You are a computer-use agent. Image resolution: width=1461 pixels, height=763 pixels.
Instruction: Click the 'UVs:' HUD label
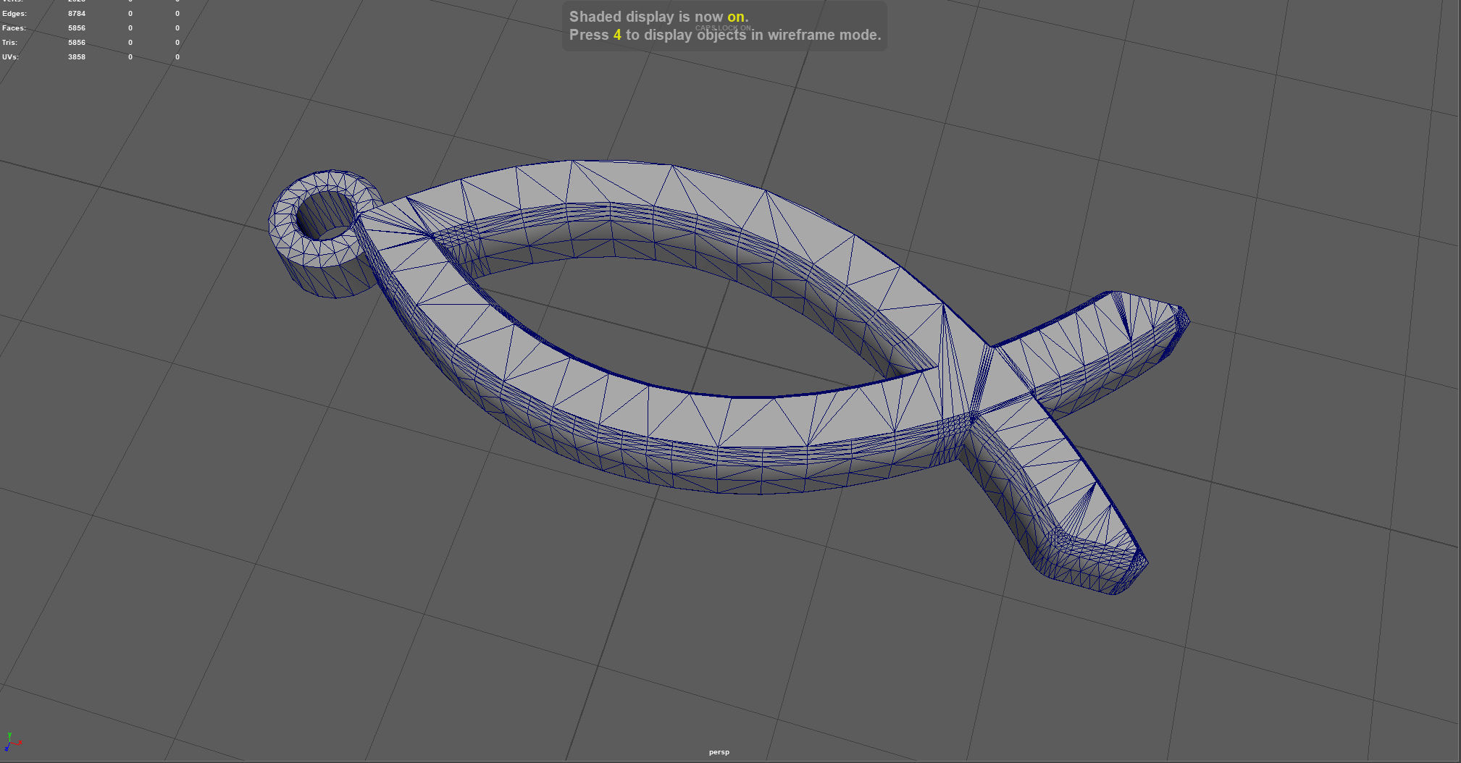pos(10,57)
